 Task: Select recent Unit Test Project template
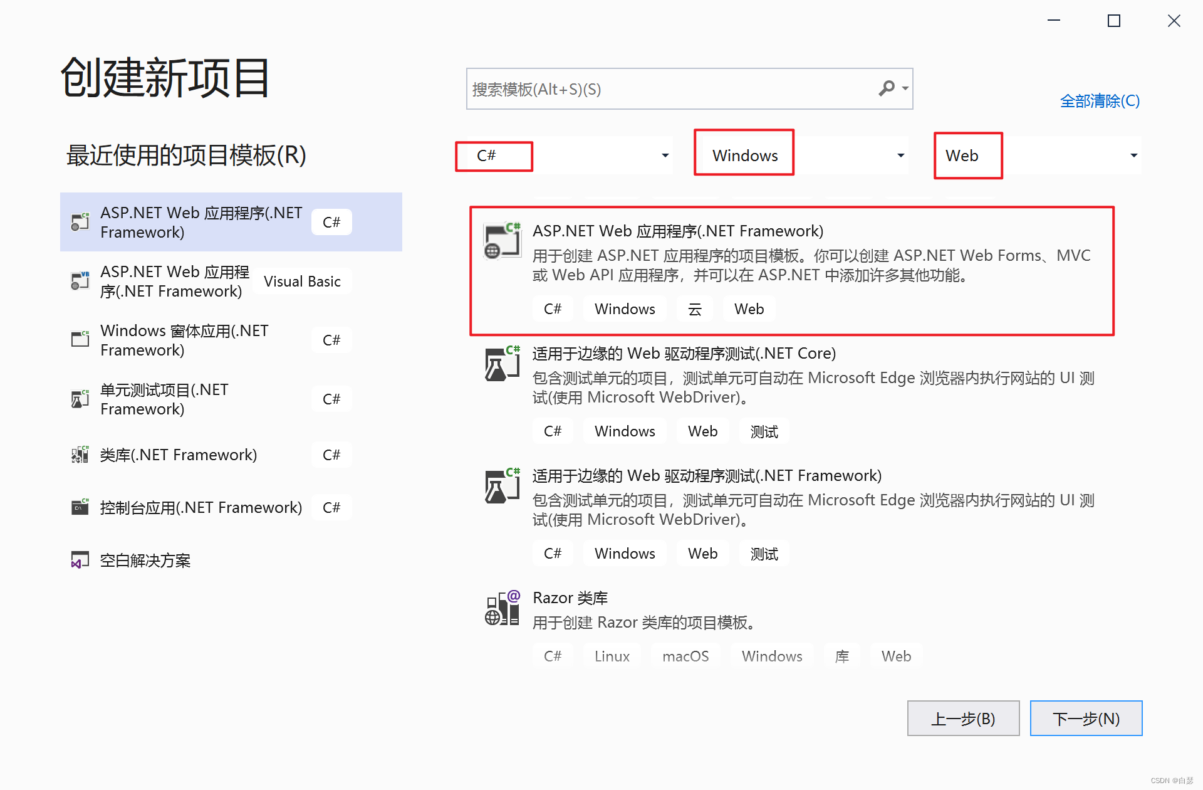(231, 399)
